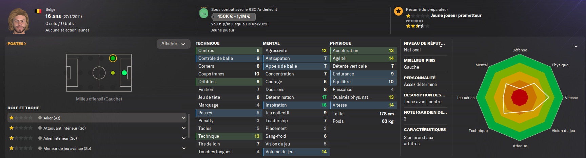Click the info icon beside Attaquant intérieur (So)
Viewport: 586px width, 158px height.
pyautogui.click(x=40, y=128)
